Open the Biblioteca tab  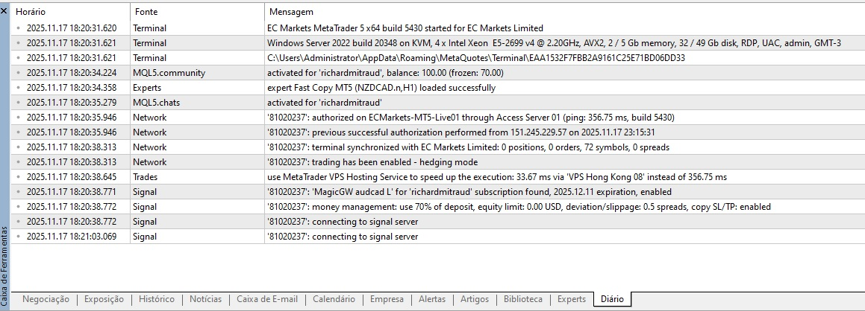click(523, 299)
